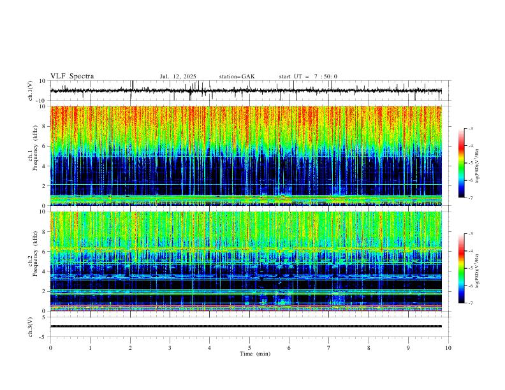This screenshot has height=390, width=505.
Task: Click the time axis tick label '10'
Action: pyautogui.click(x=448, y=348)
